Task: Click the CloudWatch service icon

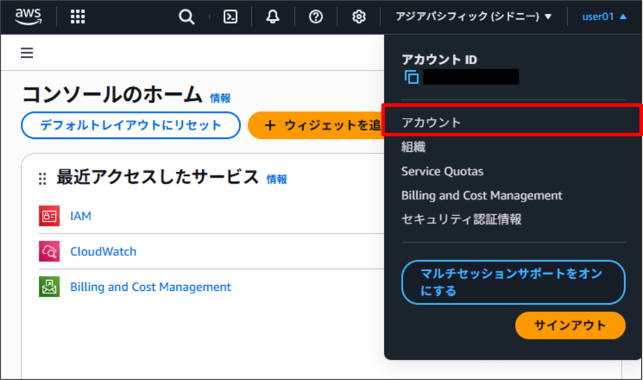Action: [x=49, y=251]
